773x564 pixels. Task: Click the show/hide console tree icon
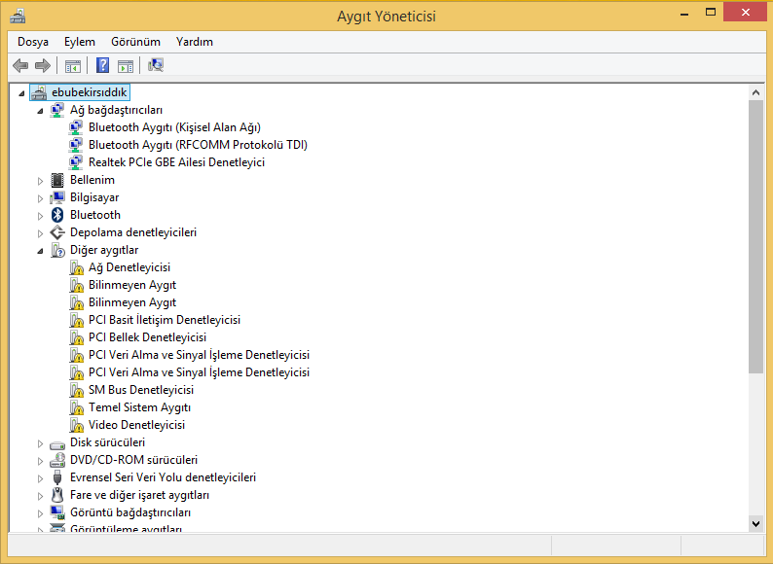coord(73,65)
